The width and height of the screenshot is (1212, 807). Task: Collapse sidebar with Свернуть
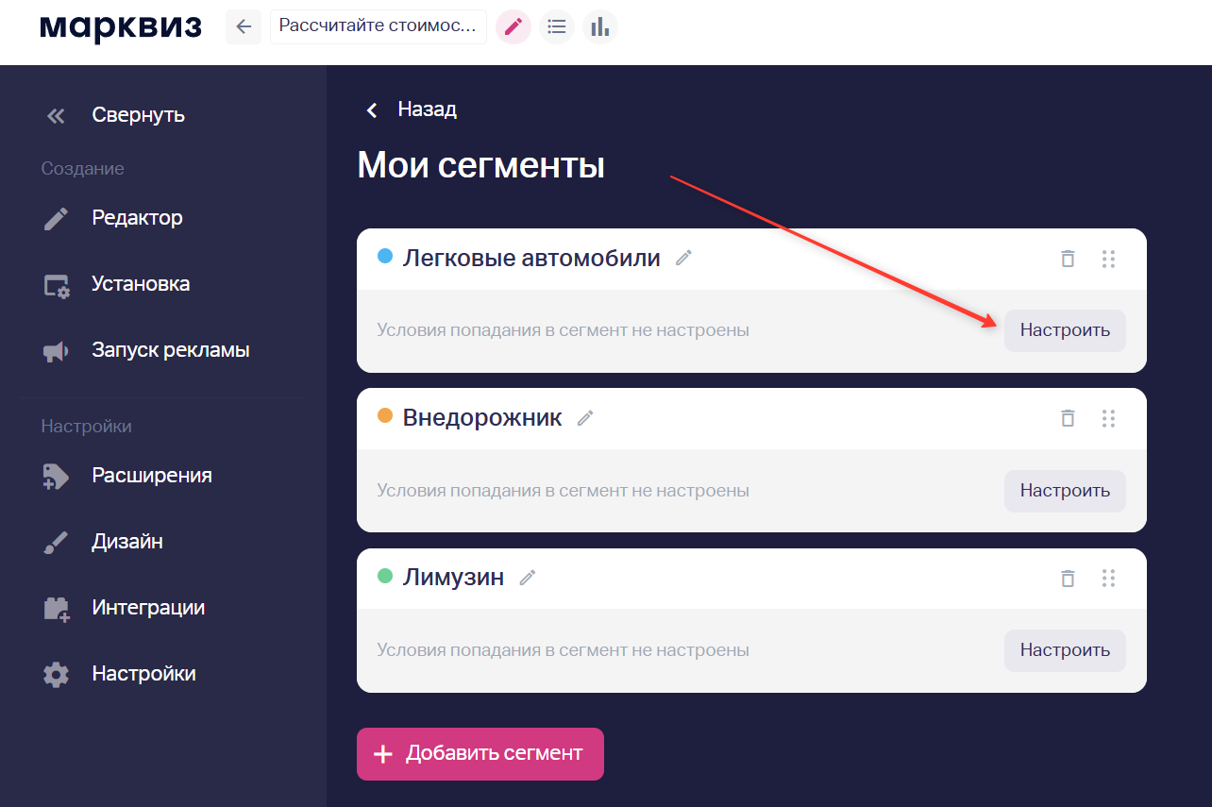pos(138,115)
